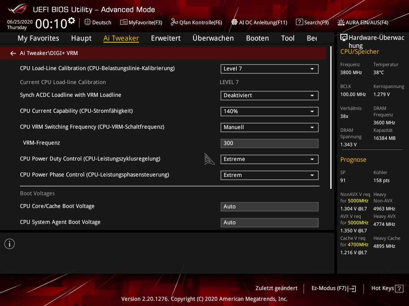
Task: Open CPU Load-Line Calibration dropdown
Action: click(x=270, y=69)
